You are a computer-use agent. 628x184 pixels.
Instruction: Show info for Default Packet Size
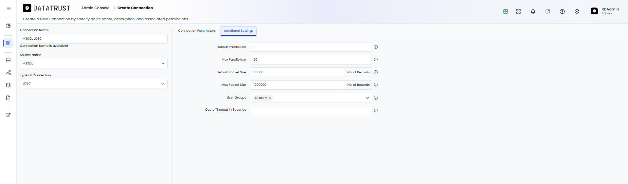tap(376, 72)
